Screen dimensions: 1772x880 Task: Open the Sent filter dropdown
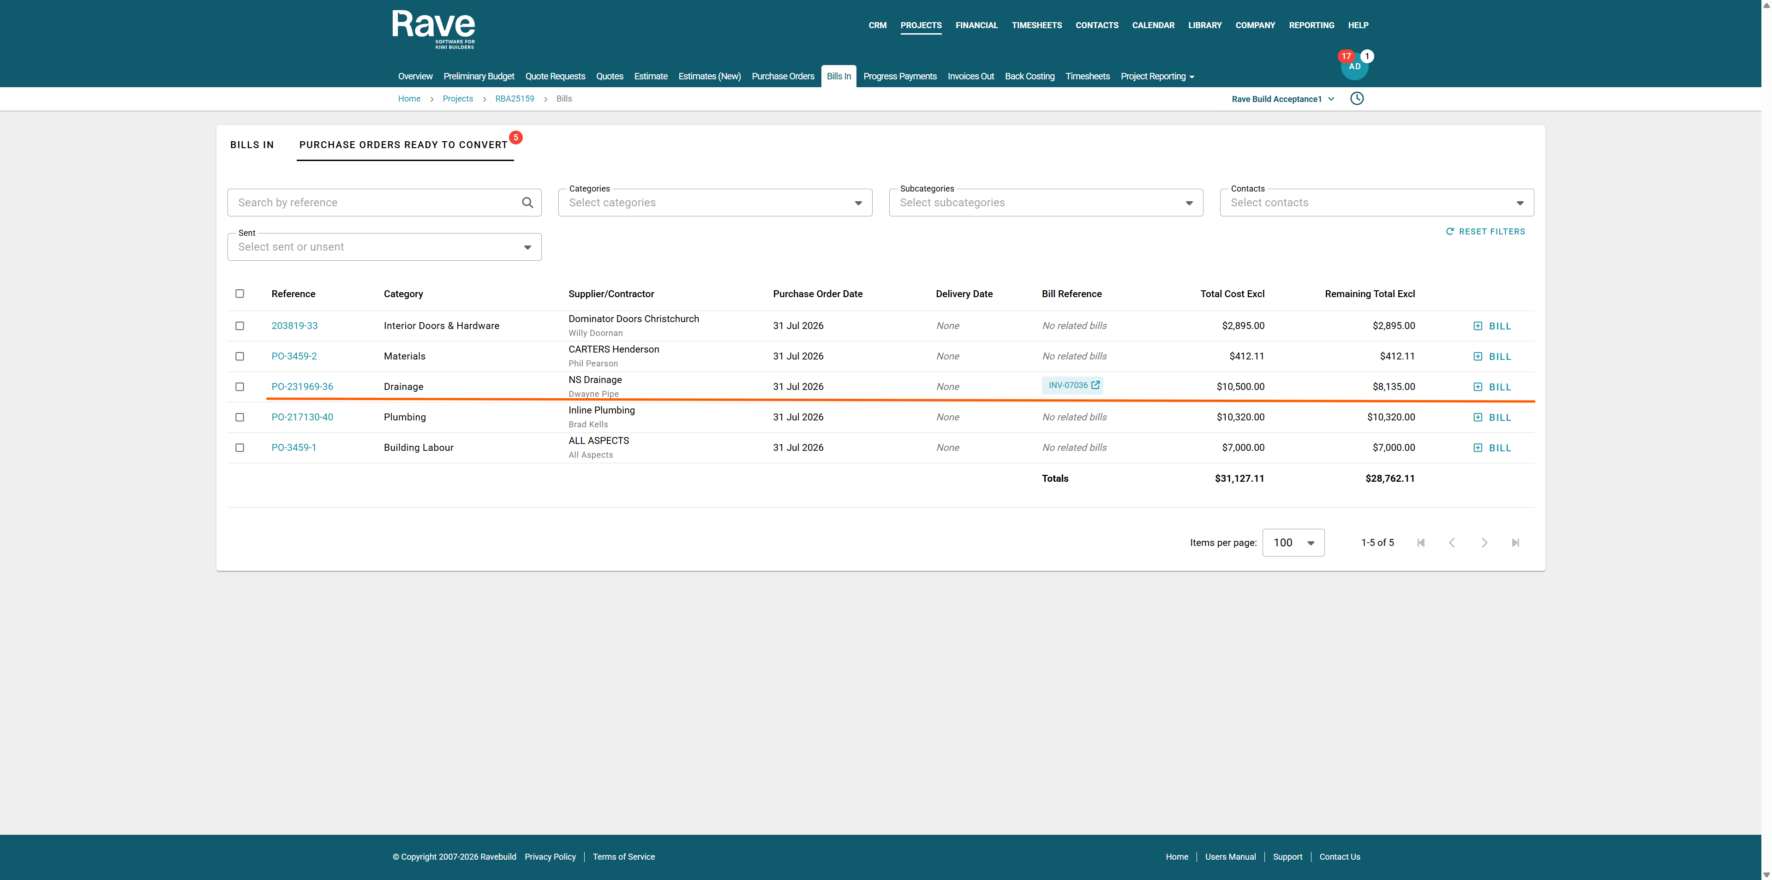pos(384,247)
